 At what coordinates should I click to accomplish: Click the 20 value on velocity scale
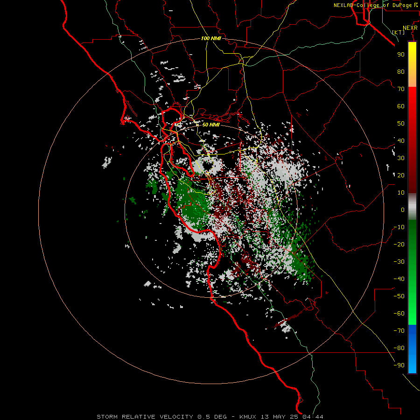pos(401,175)
